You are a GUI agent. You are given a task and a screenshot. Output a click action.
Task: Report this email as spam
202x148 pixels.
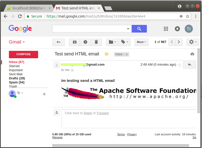point(85,42)
